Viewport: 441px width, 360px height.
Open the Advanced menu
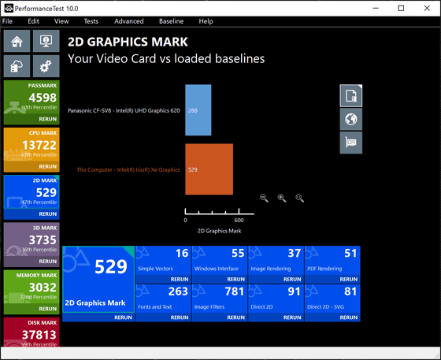tap(129, 21)
